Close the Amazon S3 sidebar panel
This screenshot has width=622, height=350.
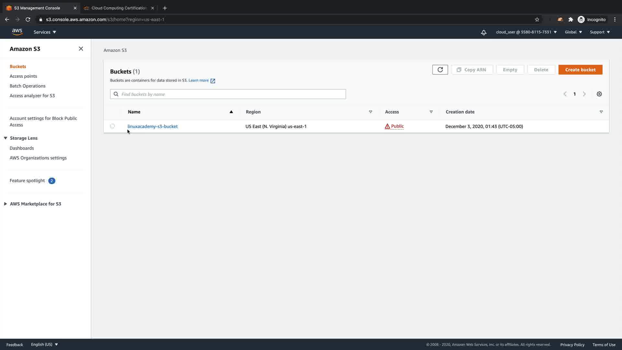click(81, 49)
